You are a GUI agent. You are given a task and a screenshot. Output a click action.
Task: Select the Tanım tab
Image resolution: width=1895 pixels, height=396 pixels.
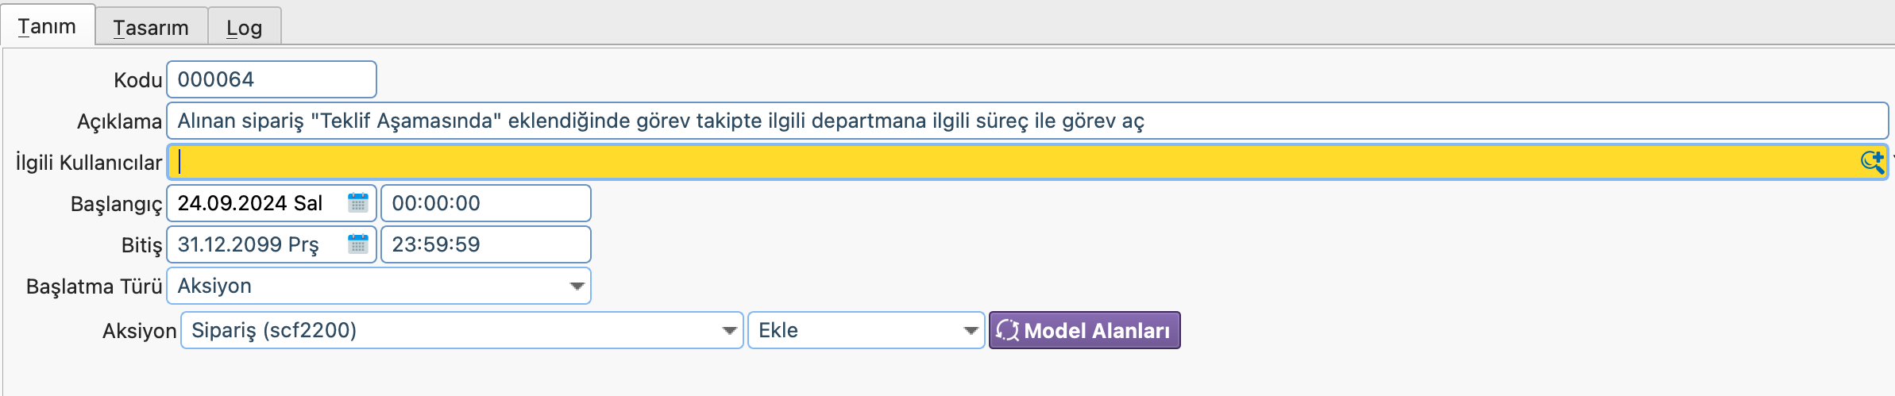tap(47, 26)
